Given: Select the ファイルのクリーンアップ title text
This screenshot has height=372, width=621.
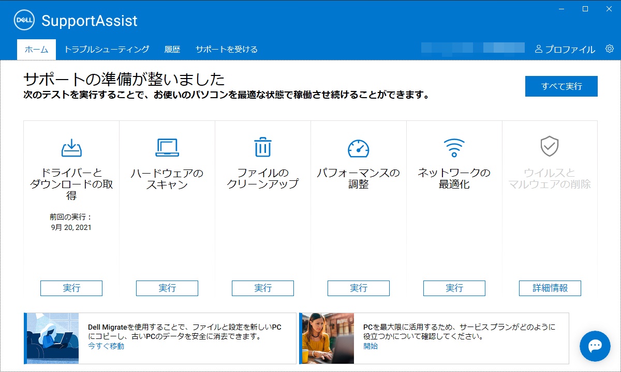Looking at the screenshot, I should 263,179.
